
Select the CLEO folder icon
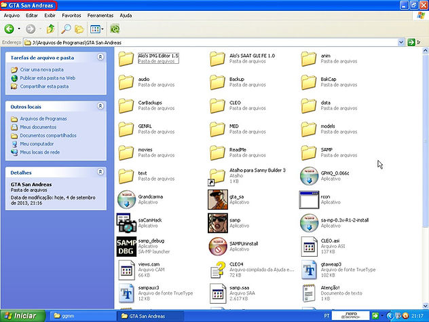click(x=217, y=105)
